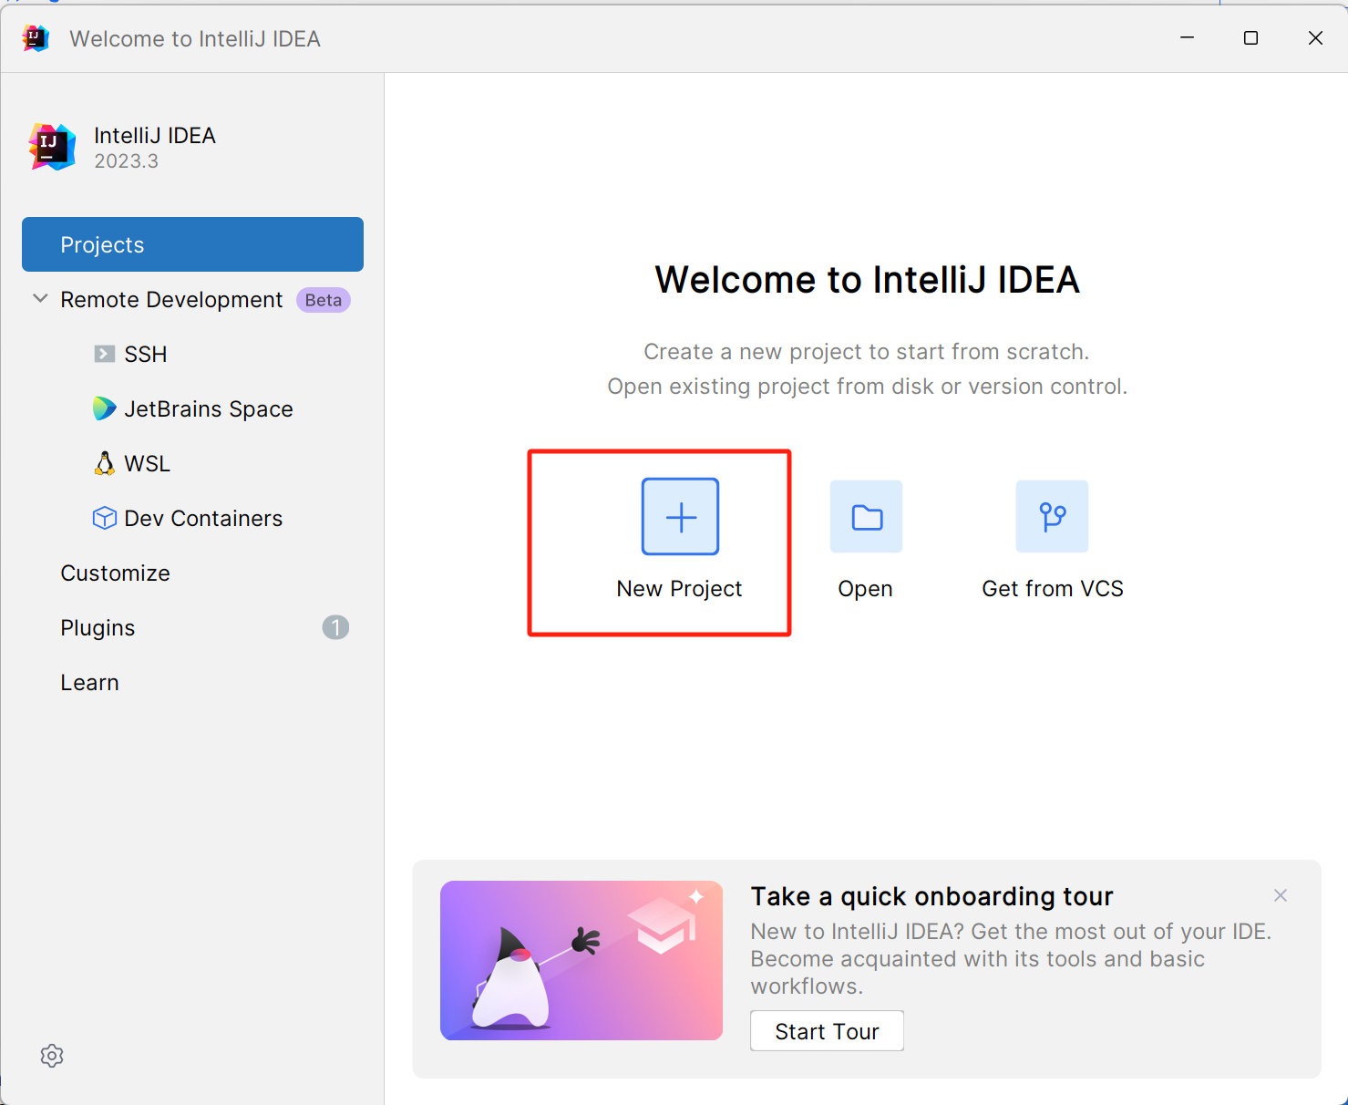Click the Beta badge
Image resolution: width=1348 pixels, height=1105 pixels.
click(x=324, y=300)
